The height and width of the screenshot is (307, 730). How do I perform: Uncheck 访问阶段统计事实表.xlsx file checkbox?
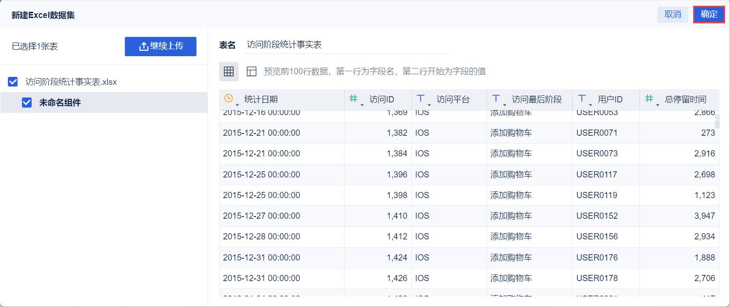pyautogui.click(x=13, y=82)
